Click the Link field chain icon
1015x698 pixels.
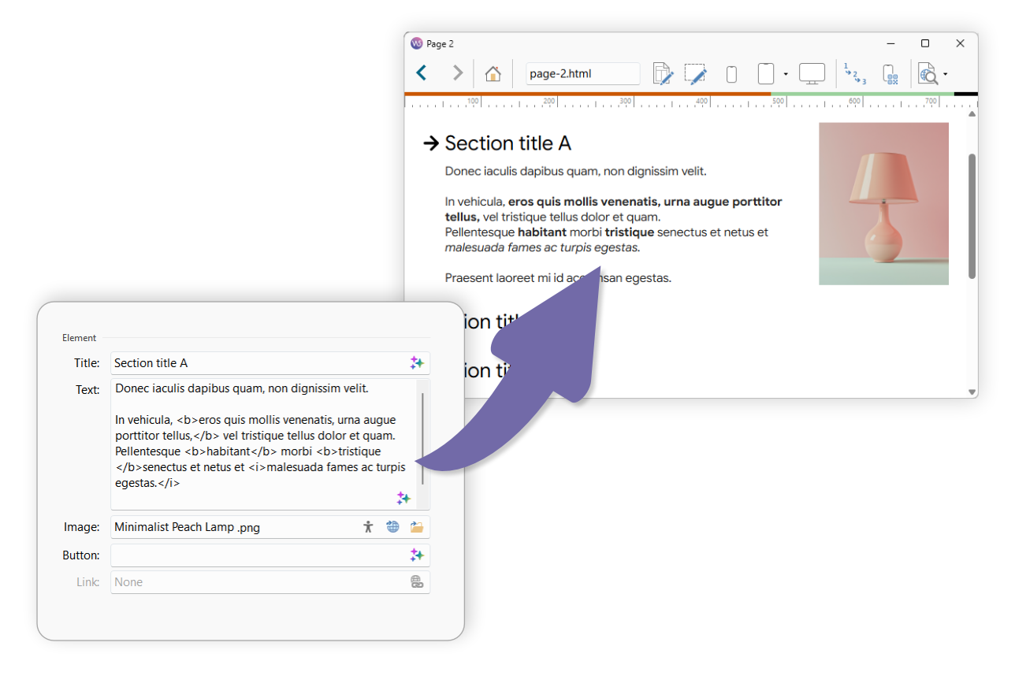[417, 582]
